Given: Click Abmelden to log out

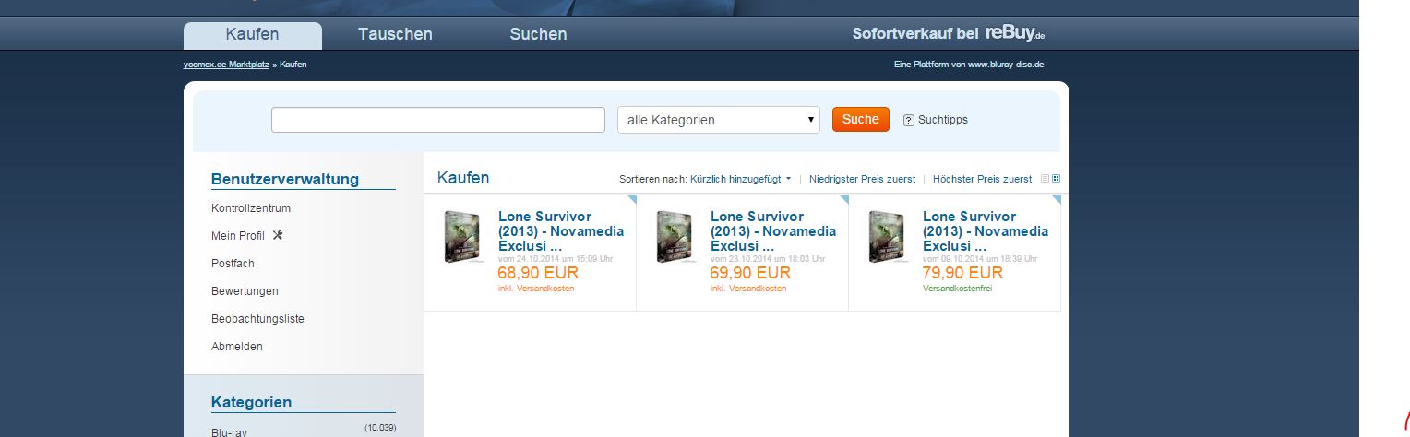Looking at the screenshot, I should click(x=237, y=347).
